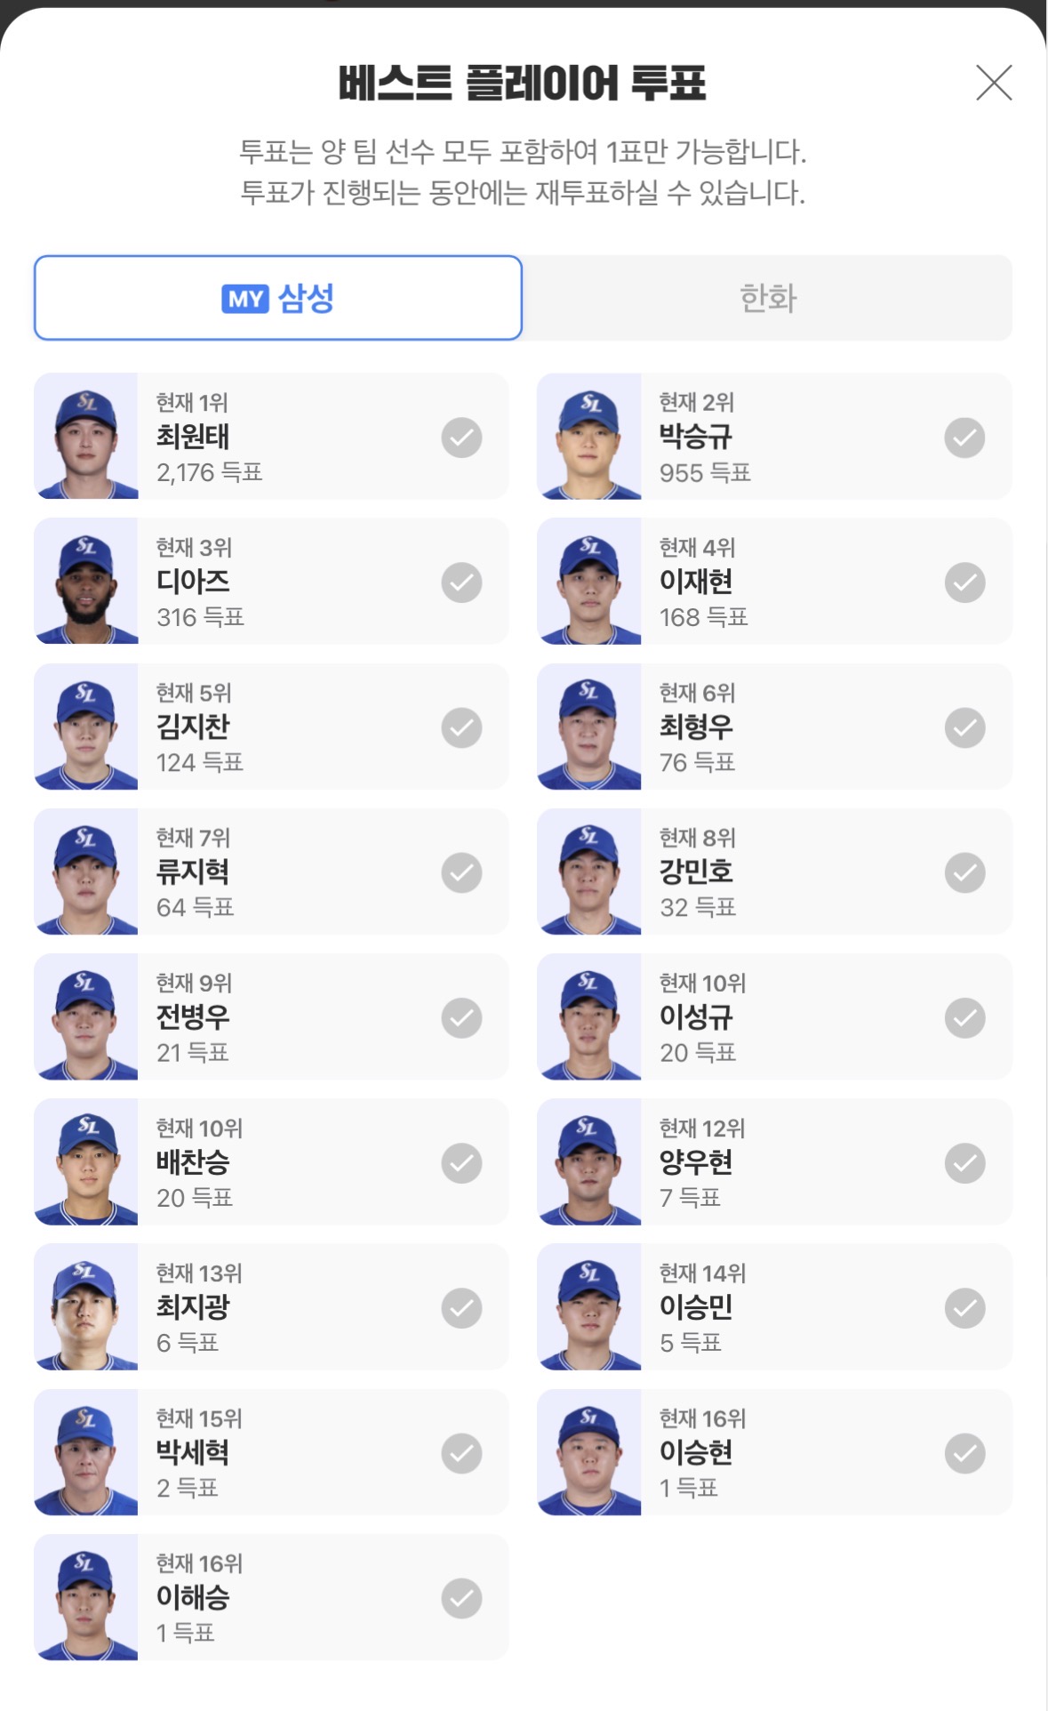The image size is (1048, 1711).
Task: Select 김지찬's vote checkmark
Action: point(461,727)
